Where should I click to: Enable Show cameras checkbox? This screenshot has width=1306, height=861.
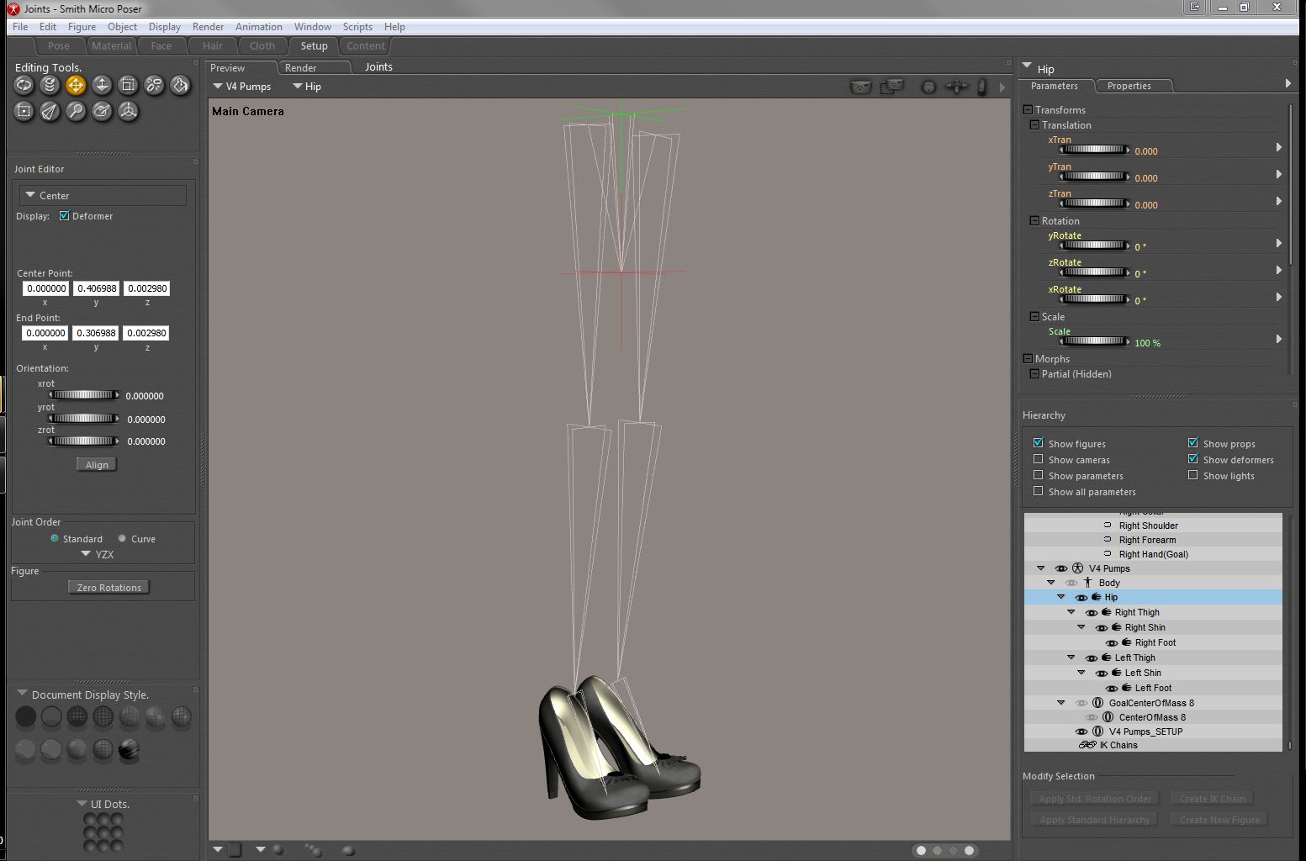1039,459
